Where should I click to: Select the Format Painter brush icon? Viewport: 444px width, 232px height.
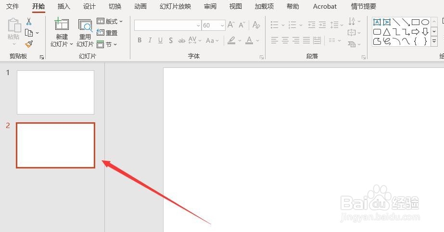point(29,44)
